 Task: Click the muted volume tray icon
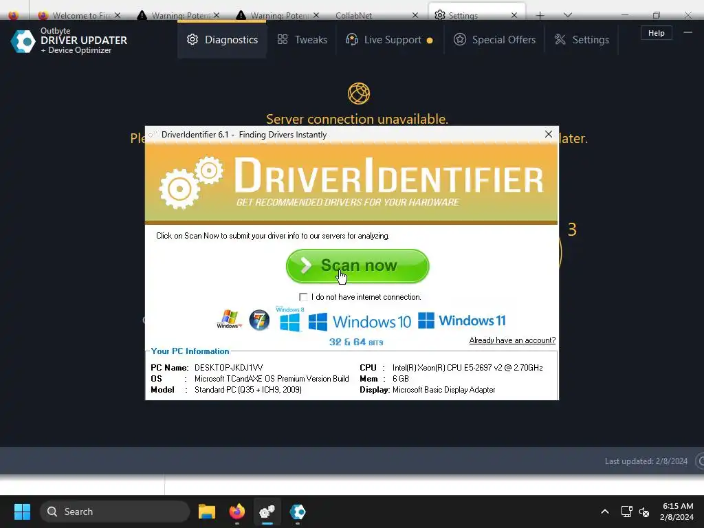644,511
